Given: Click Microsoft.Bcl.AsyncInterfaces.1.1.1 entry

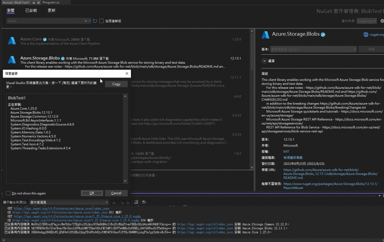Looking at the screenshot, I should click(36, 120).
